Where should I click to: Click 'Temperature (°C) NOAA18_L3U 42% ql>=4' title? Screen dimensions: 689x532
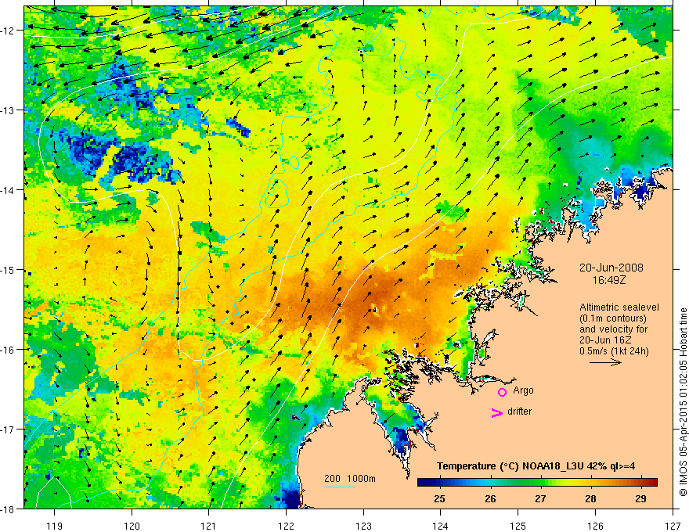(x=536, y=466)
